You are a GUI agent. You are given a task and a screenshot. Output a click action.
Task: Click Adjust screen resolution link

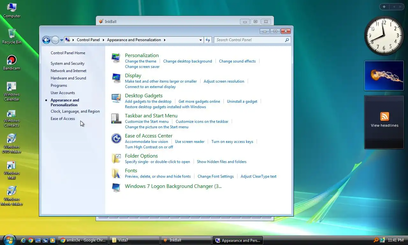point(224,81)
